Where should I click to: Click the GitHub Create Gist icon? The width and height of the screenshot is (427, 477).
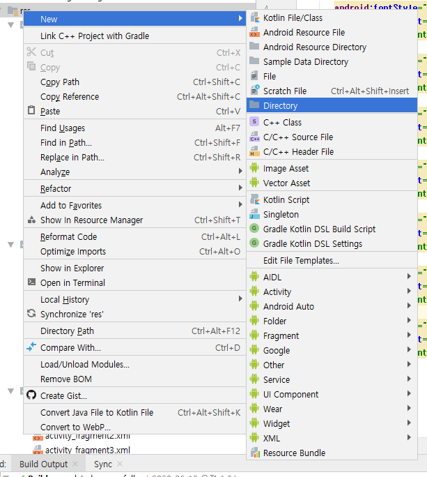point(31,395)
